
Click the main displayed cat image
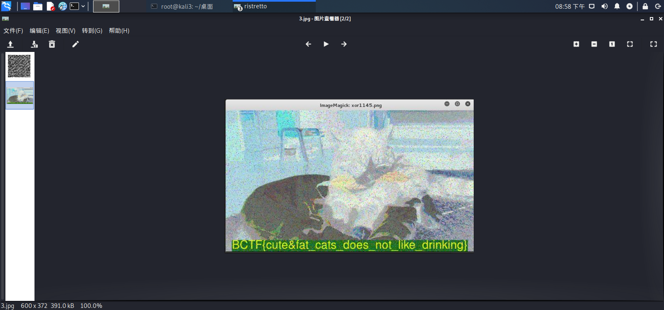[349, 176]
